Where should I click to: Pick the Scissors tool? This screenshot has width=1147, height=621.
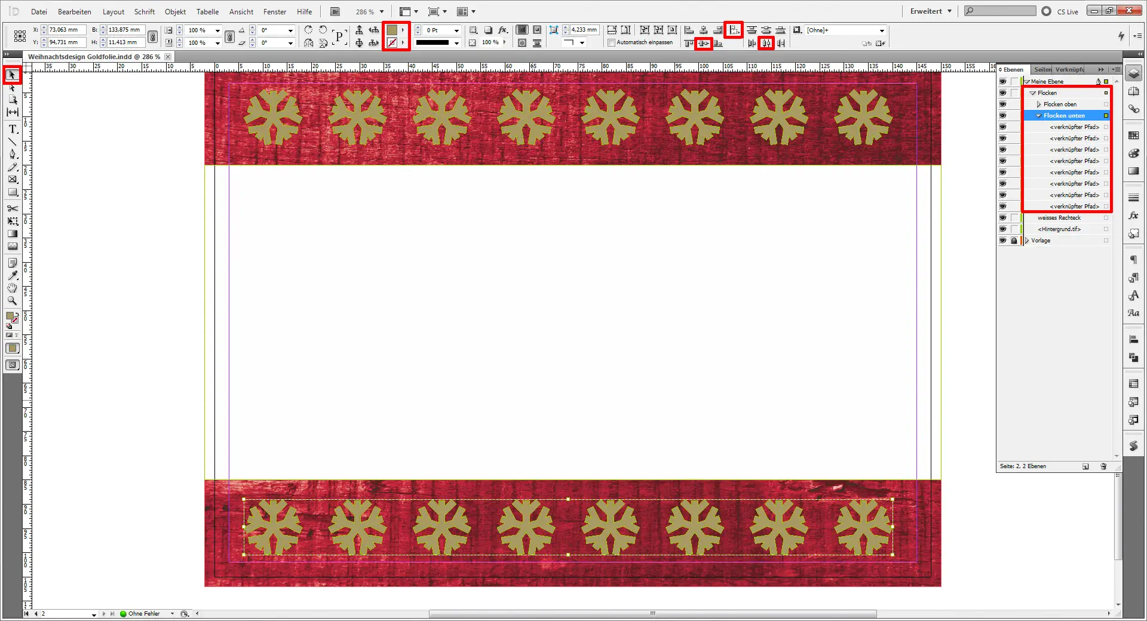(11, 208)
